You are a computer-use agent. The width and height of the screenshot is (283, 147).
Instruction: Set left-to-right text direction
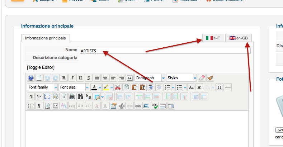[x=31, y=96]
